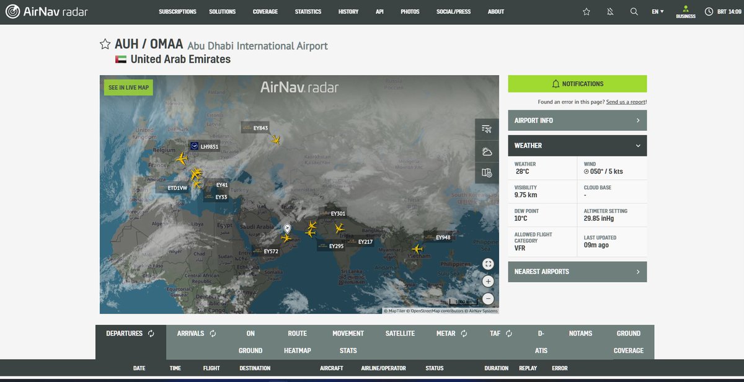Select flight EY572 on the map
Image resolution: width=744 pixels, height=382 pixels.
coord(266,251)
